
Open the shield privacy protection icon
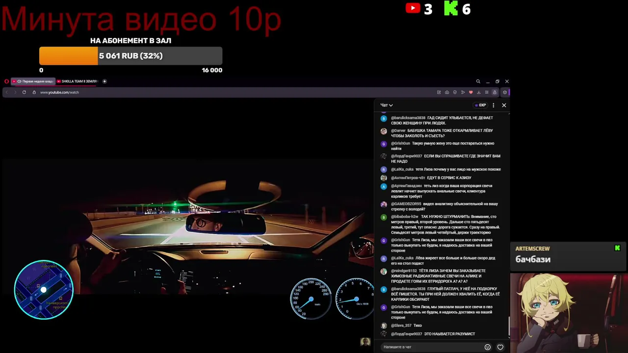[455, 92]
